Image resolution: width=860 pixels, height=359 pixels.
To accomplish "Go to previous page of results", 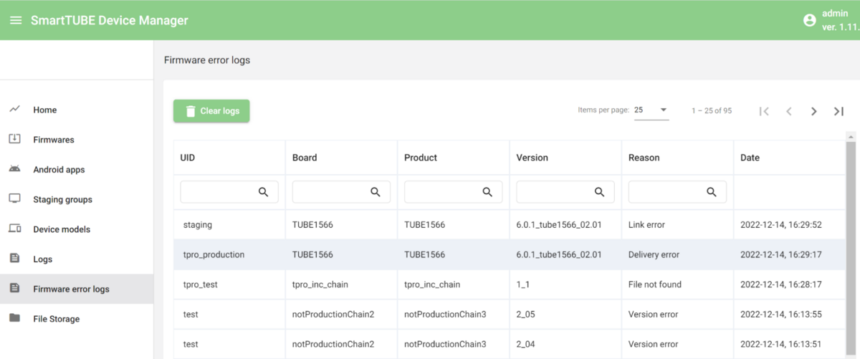I will [x=789, y=111].
